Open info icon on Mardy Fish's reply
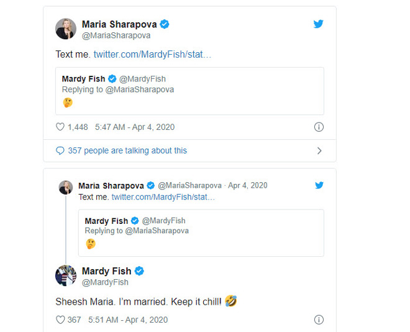Screen dimensions: 410x332 (319, 320)
